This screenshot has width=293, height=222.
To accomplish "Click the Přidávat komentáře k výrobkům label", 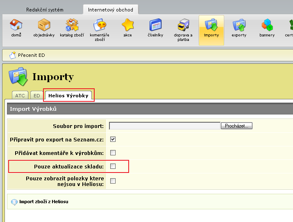I will click(x=59, y=153).
